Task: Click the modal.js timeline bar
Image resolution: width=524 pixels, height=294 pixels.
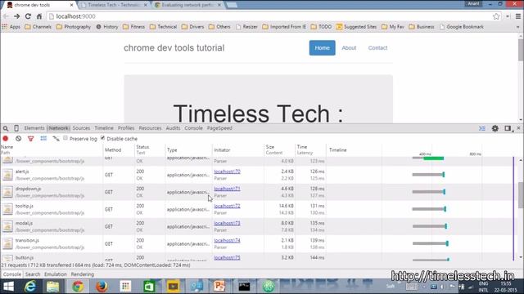Action: (x=430, y=226)
